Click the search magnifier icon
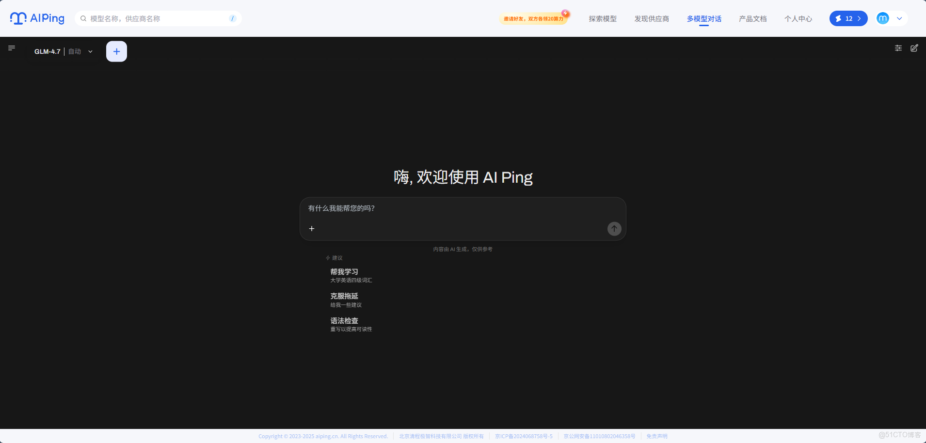Image resolution: width=926 pixels, height=443 pixels. 83,18
